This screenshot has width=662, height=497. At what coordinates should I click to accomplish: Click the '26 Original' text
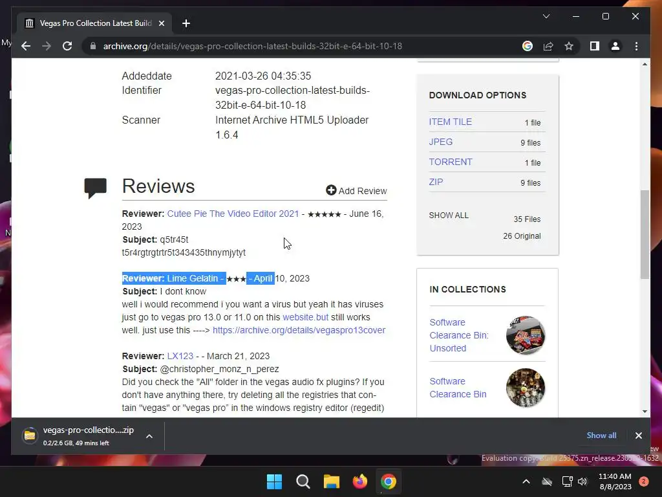pos(522,236)
